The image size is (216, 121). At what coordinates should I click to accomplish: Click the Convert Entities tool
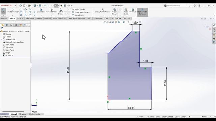(52, 11)
